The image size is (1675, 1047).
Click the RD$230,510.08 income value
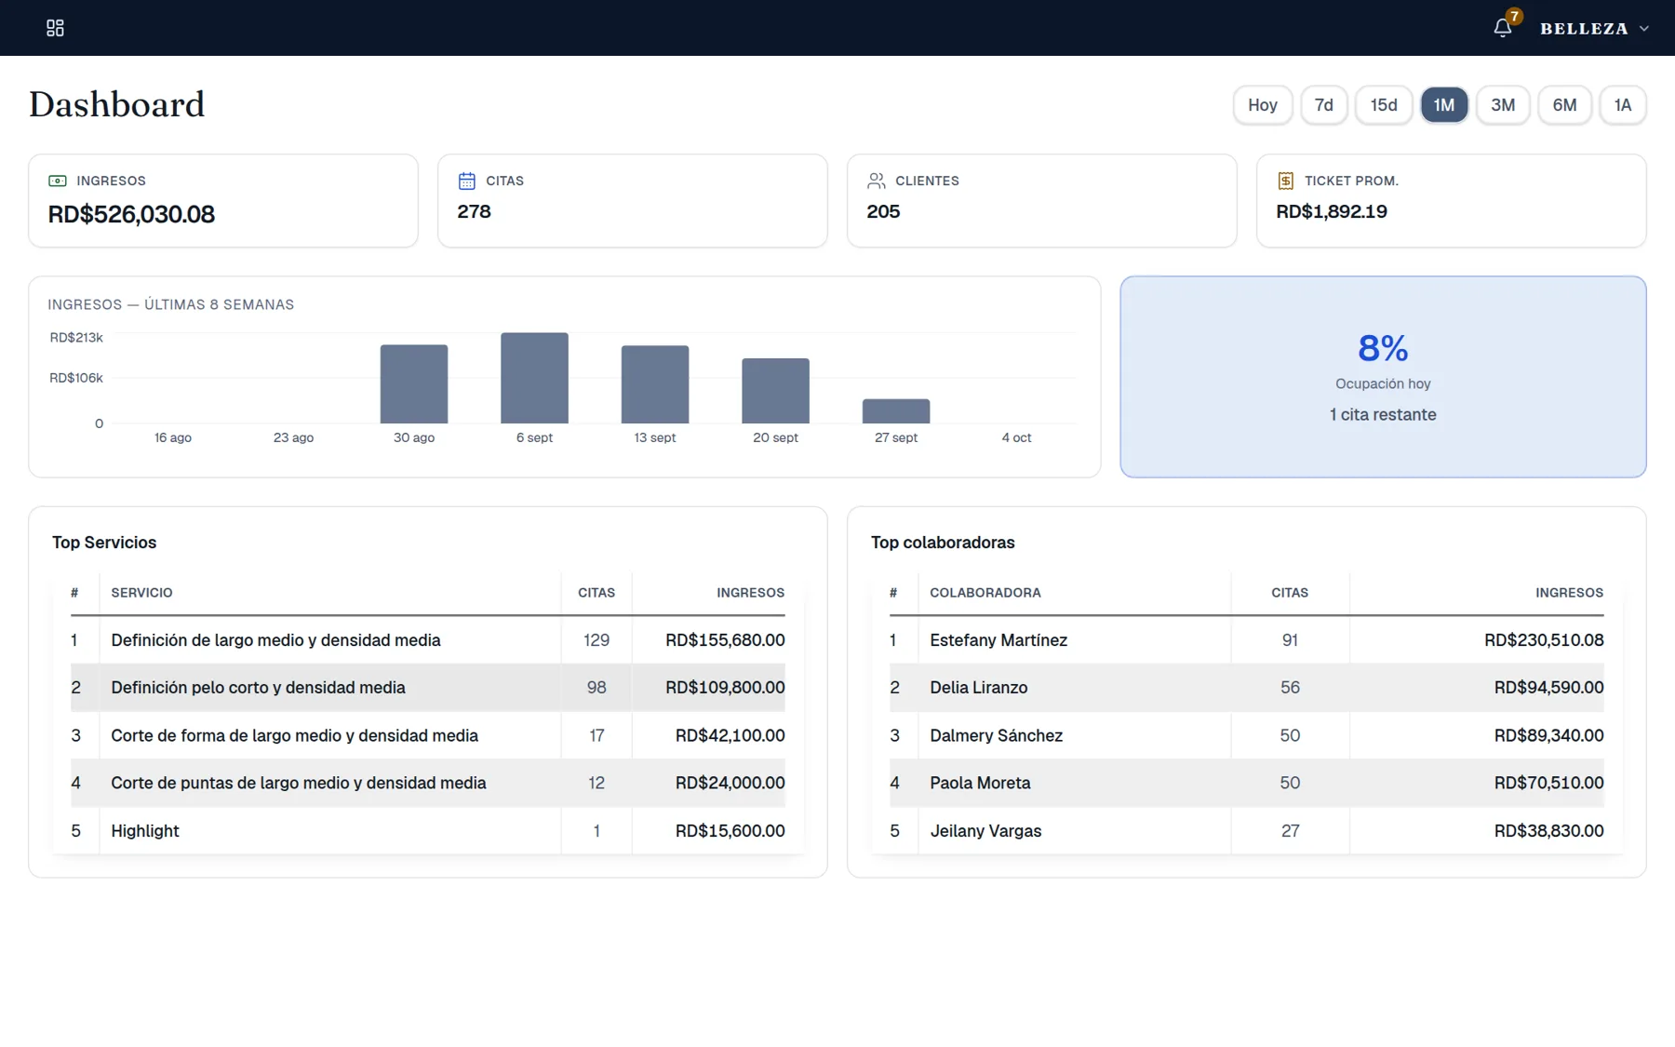click(1544, 640)
